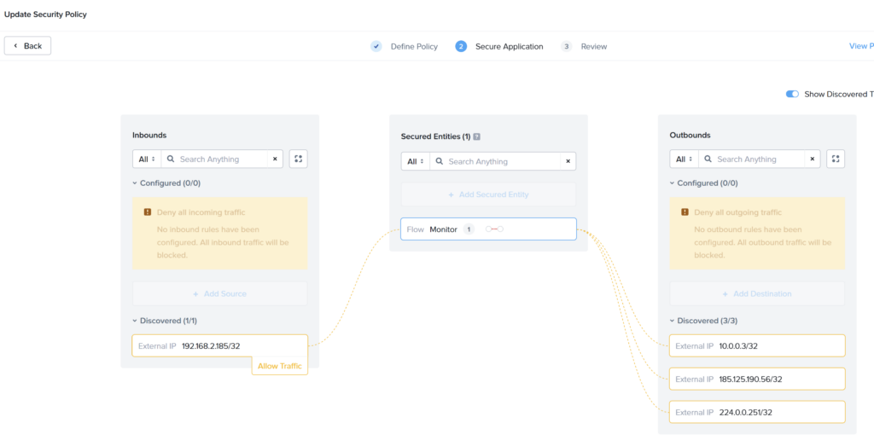Collapse the Inbounds Discovered (1/1) section

point(165,321)
